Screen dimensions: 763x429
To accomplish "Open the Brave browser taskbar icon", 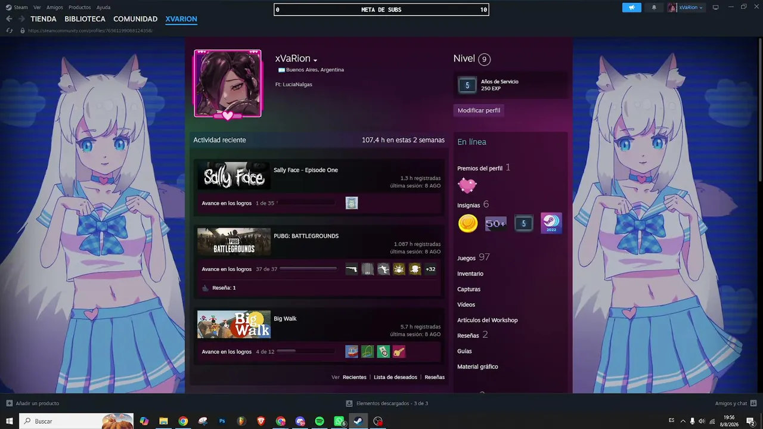I will click(x=261, y=421).
